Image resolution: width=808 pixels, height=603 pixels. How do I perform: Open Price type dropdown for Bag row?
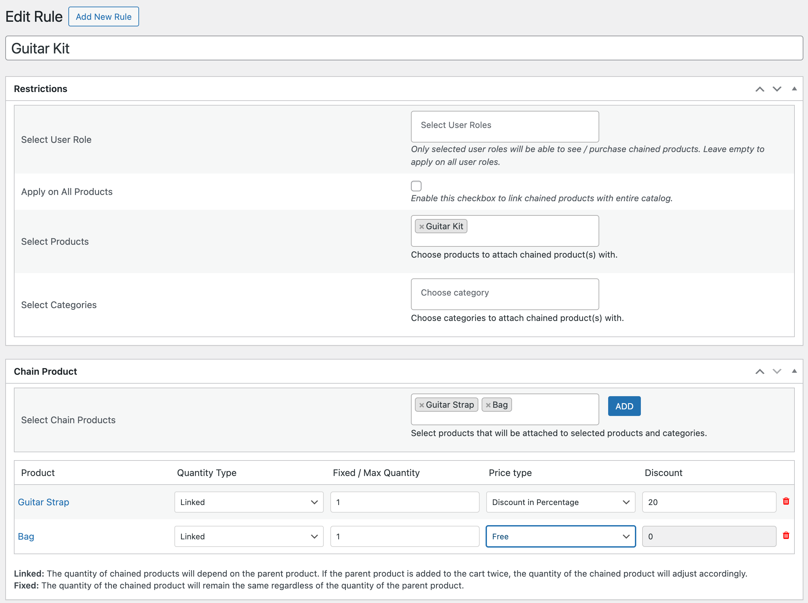coord(560,536)
